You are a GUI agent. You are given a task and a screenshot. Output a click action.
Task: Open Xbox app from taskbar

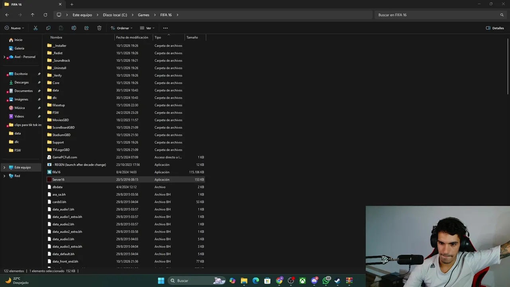303,281
